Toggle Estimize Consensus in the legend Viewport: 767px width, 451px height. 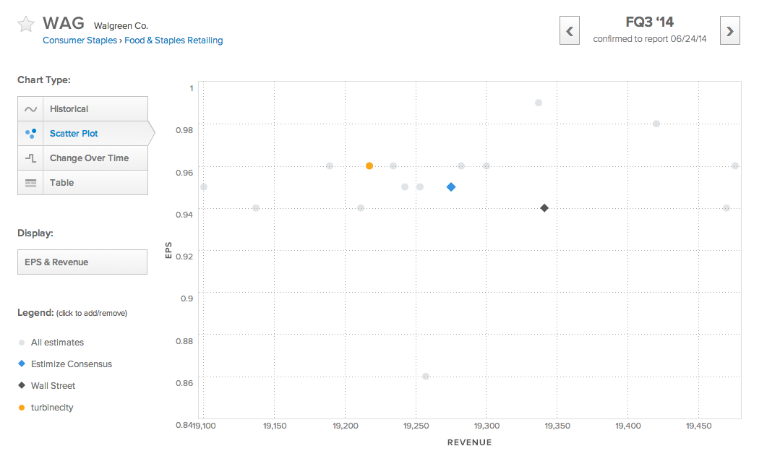[65, 364]
